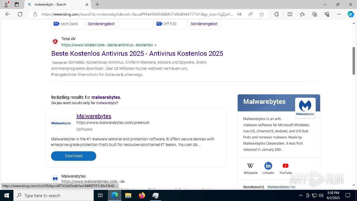This screenshot has height=201, width=357.
Task: Click the Malwarebytes M favicon result
Action: coord(55,179)
